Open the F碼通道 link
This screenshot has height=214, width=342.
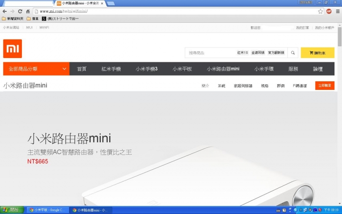pos(300,86)
